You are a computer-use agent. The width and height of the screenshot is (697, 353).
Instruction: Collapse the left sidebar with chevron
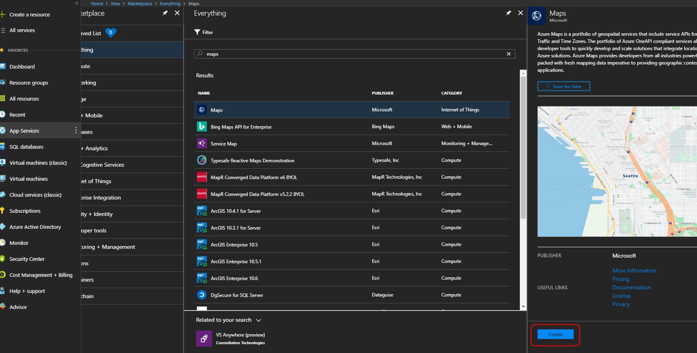coord(77,3)
